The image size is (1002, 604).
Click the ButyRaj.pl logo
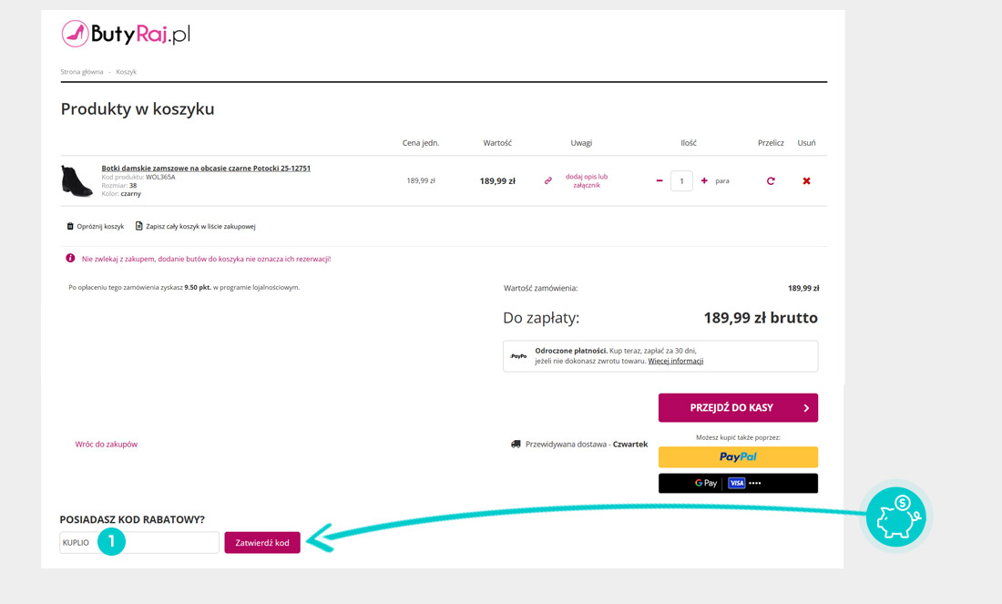click(126, 35)
